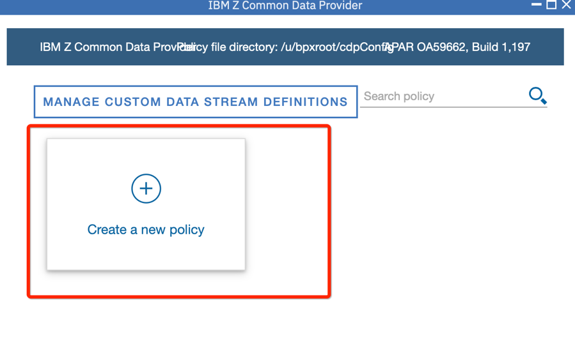Minimize the IBM Z Common Data Provider window
The image size is (575, 360).
(x=537, y=4)
